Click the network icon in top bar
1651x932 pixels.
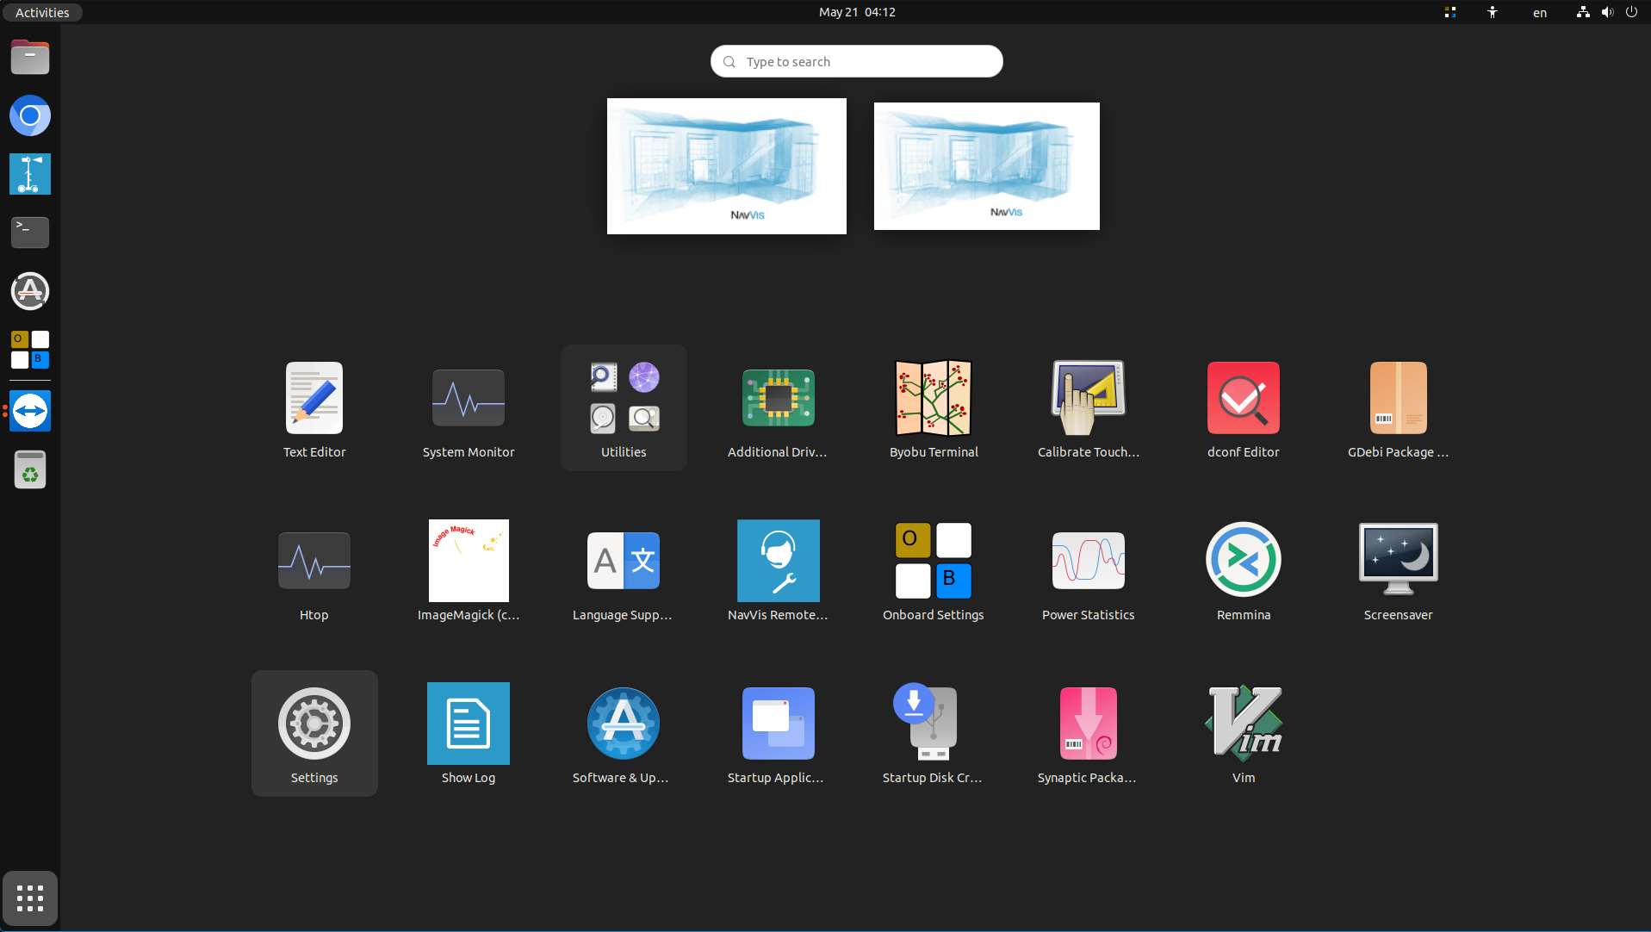1583,12
